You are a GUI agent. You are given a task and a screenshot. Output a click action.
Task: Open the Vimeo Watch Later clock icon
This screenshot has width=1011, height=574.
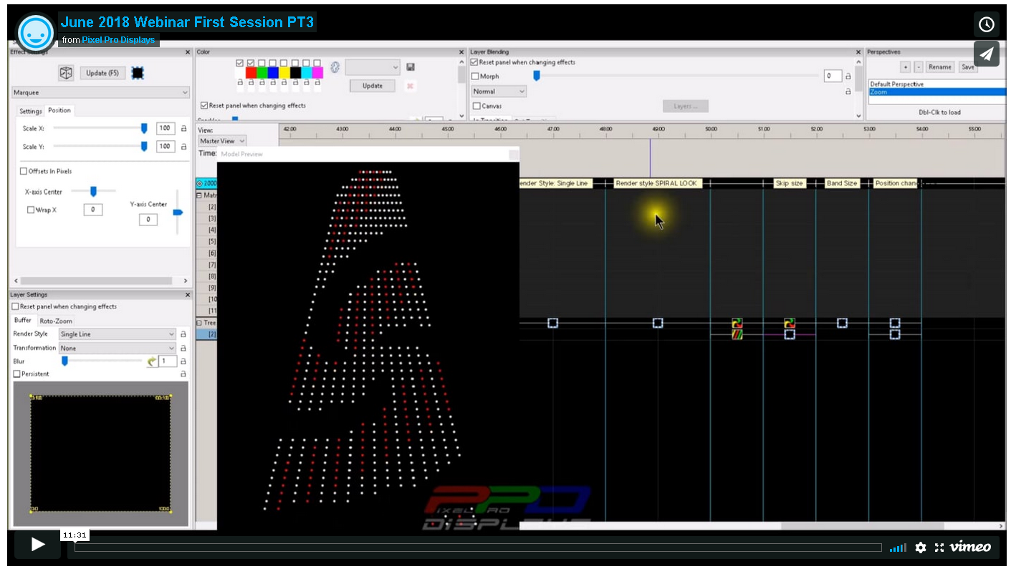[987, 24]
